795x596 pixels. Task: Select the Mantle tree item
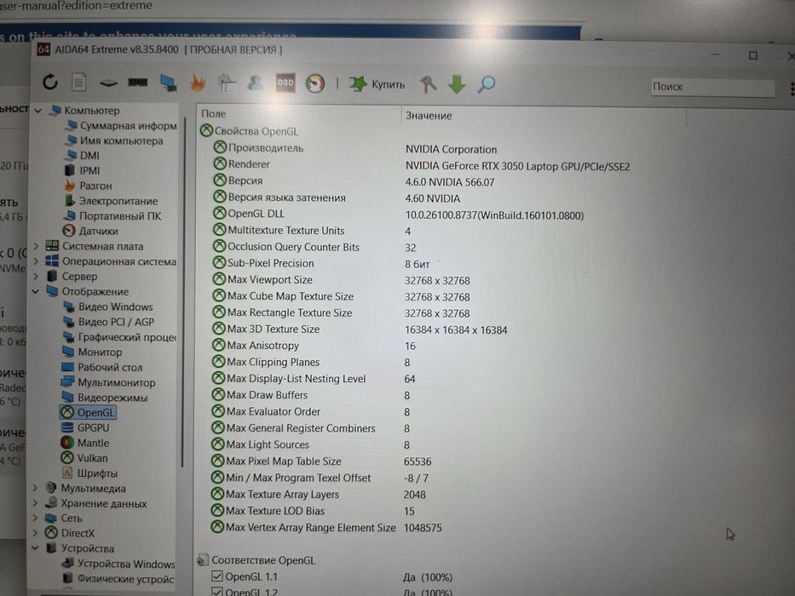[84, 443]
